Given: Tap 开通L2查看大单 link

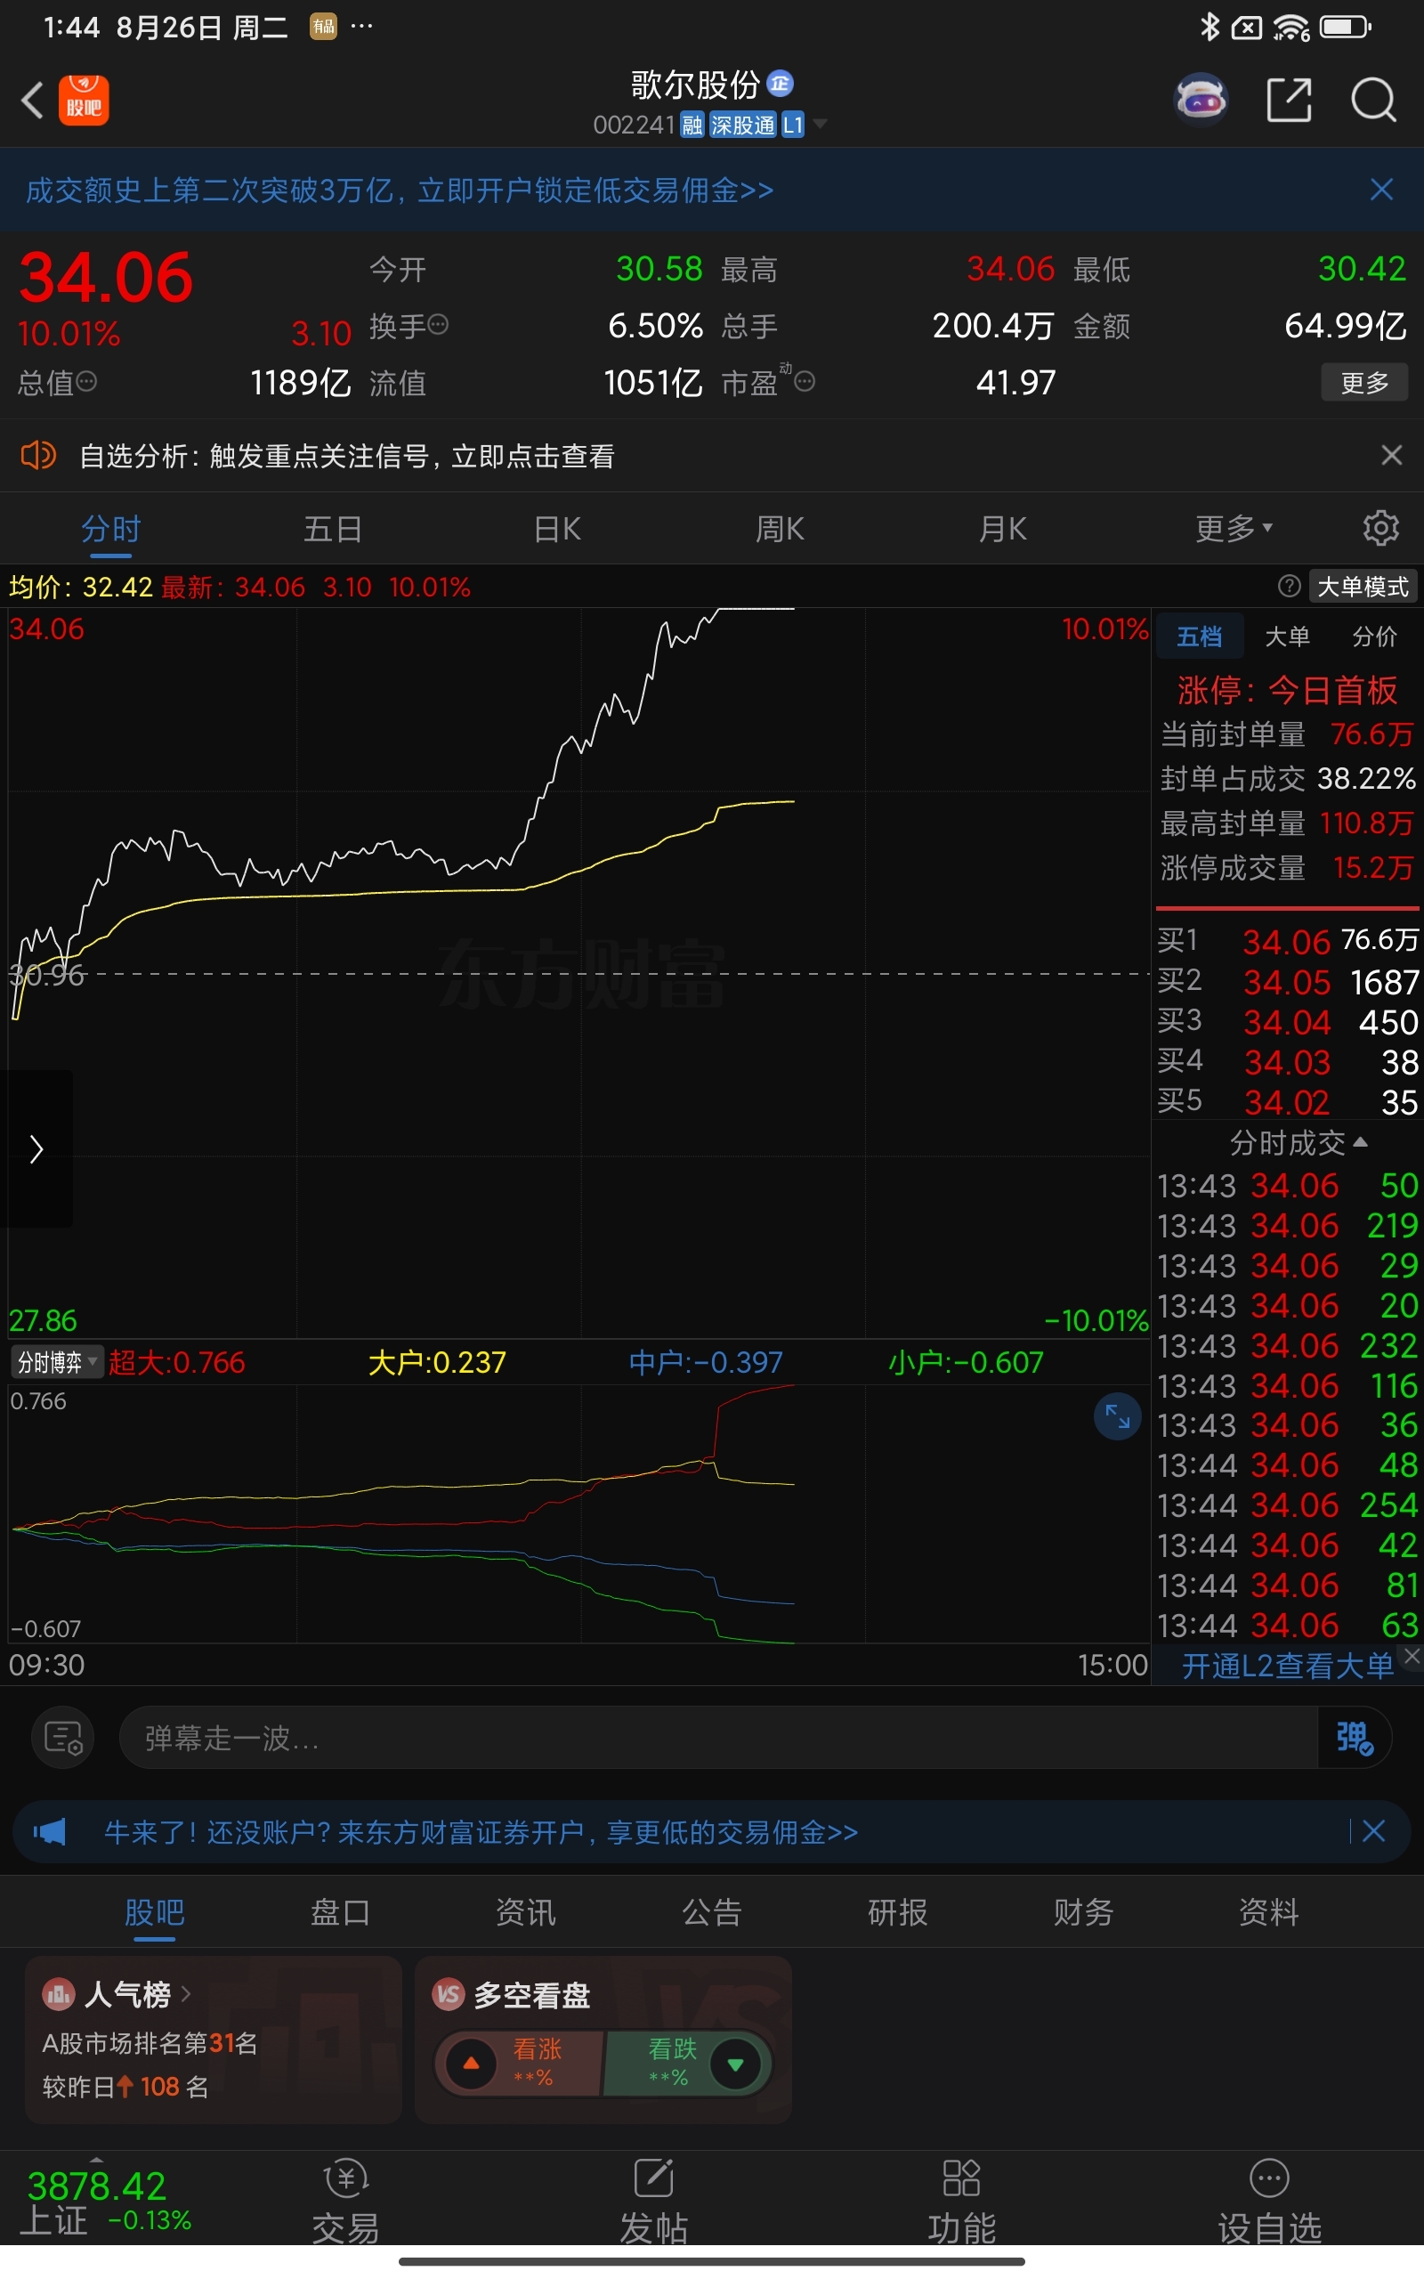Looking at the screenshot, I should point(1287,1666).
